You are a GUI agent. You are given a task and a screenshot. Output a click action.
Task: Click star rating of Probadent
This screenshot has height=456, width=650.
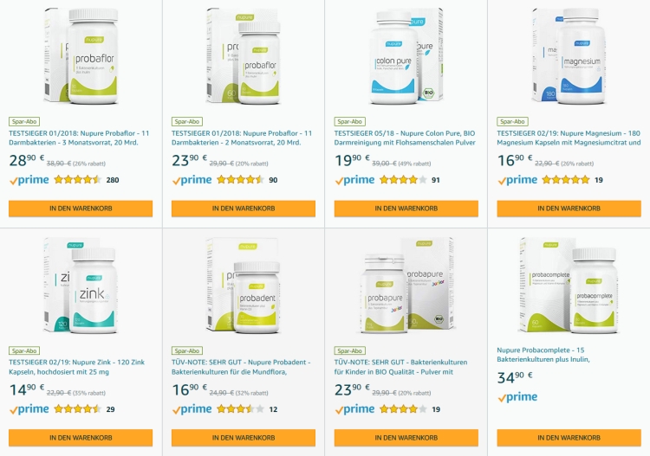240,409
